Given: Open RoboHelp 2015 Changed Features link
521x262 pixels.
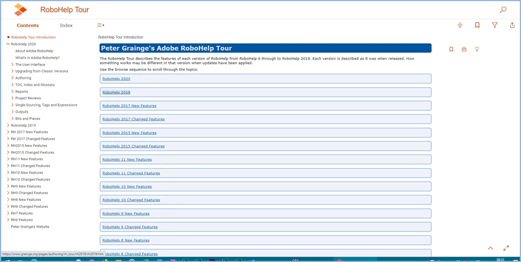Looking at the screenshot, I should (x=133, y=146).
